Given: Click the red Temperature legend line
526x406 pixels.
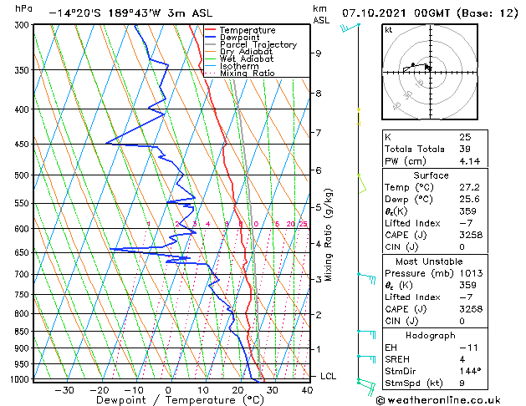Looking at the screenshot, I should (x=211, y=30).
